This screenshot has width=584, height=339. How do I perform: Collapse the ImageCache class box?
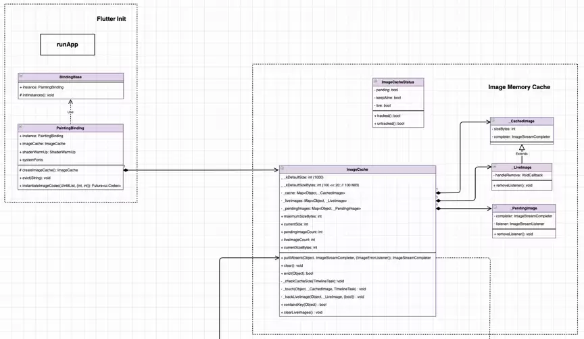(x=283, y=168)
